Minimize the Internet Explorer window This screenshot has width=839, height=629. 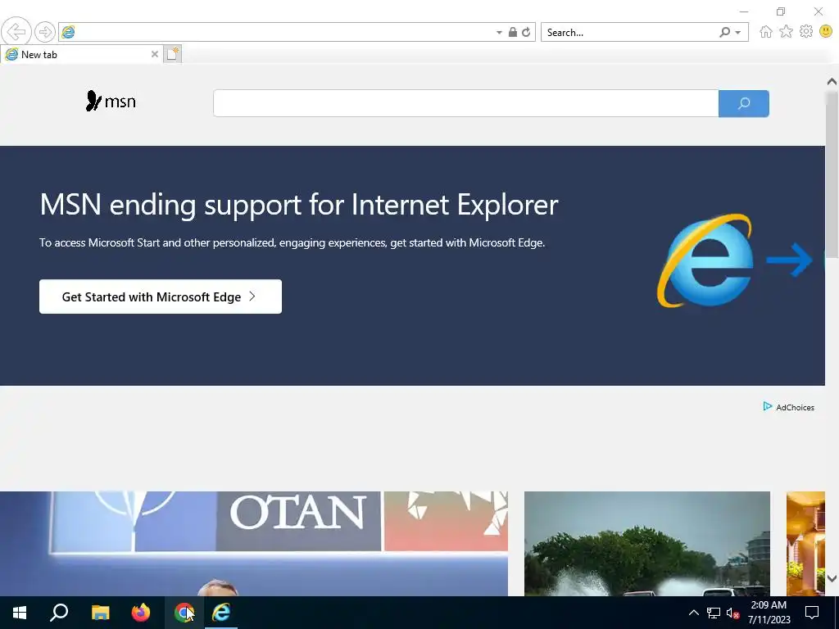[744, 11]
